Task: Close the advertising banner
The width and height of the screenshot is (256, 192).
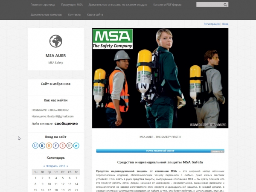Action: pos(218,151)
